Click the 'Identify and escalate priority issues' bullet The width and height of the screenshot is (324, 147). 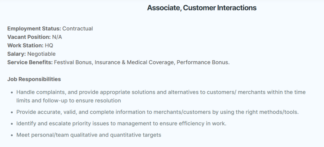121,123
